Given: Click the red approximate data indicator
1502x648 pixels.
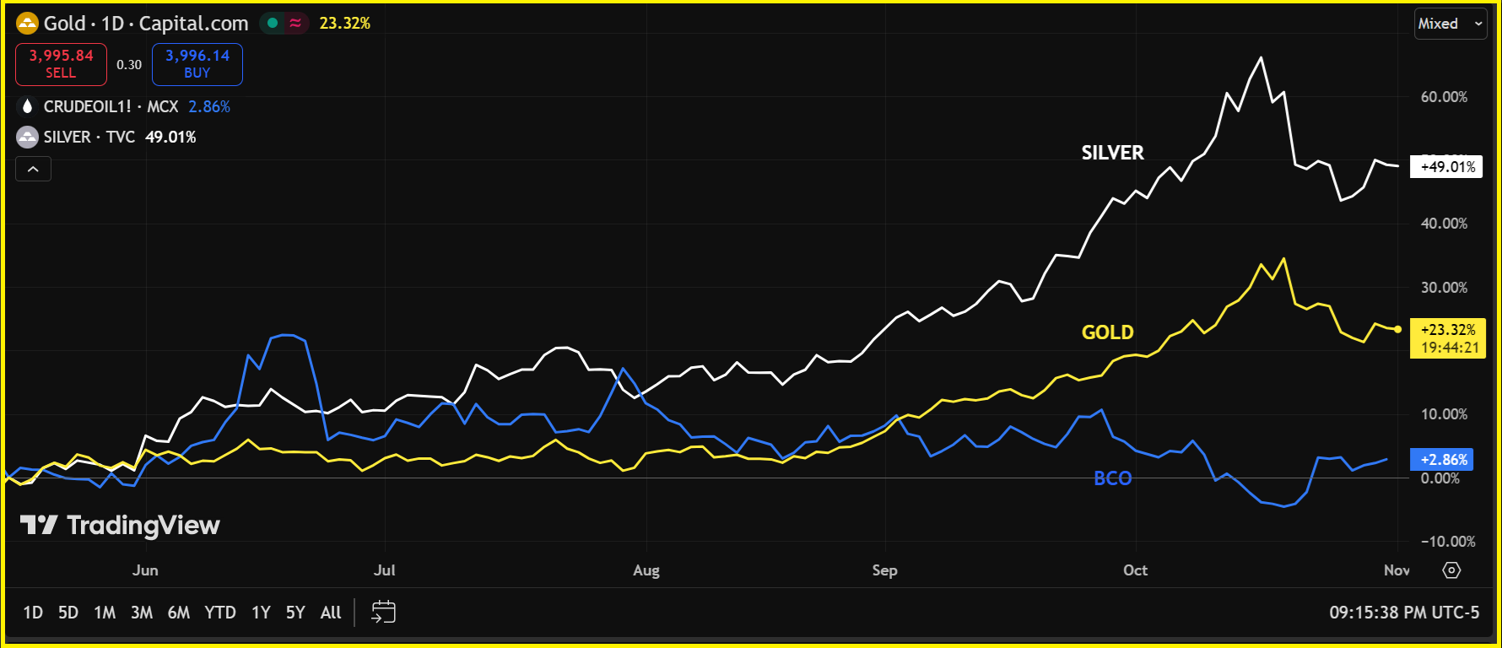Looking at the screenshot, I should [295, 24].
